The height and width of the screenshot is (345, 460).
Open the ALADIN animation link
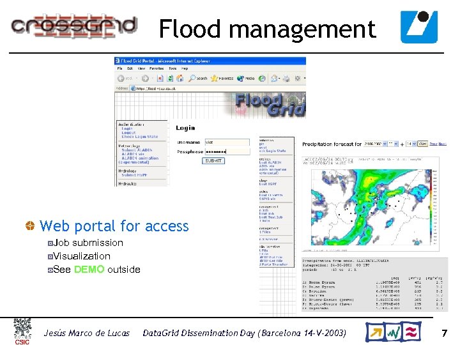pyautogui.click(x=140, y=158)
